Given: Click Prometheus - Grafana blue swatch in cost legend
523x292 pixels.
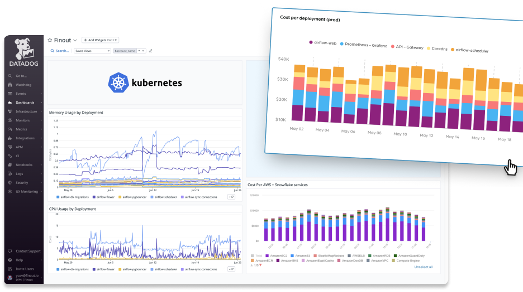Looking at the screenshot, I should pyautogui.click(x=341, y=43).
